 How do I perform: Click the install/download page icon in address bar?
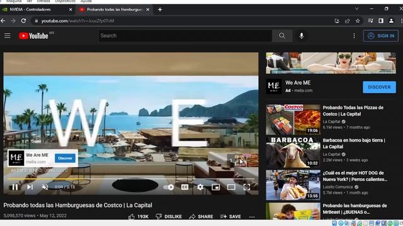pos(337,21)
